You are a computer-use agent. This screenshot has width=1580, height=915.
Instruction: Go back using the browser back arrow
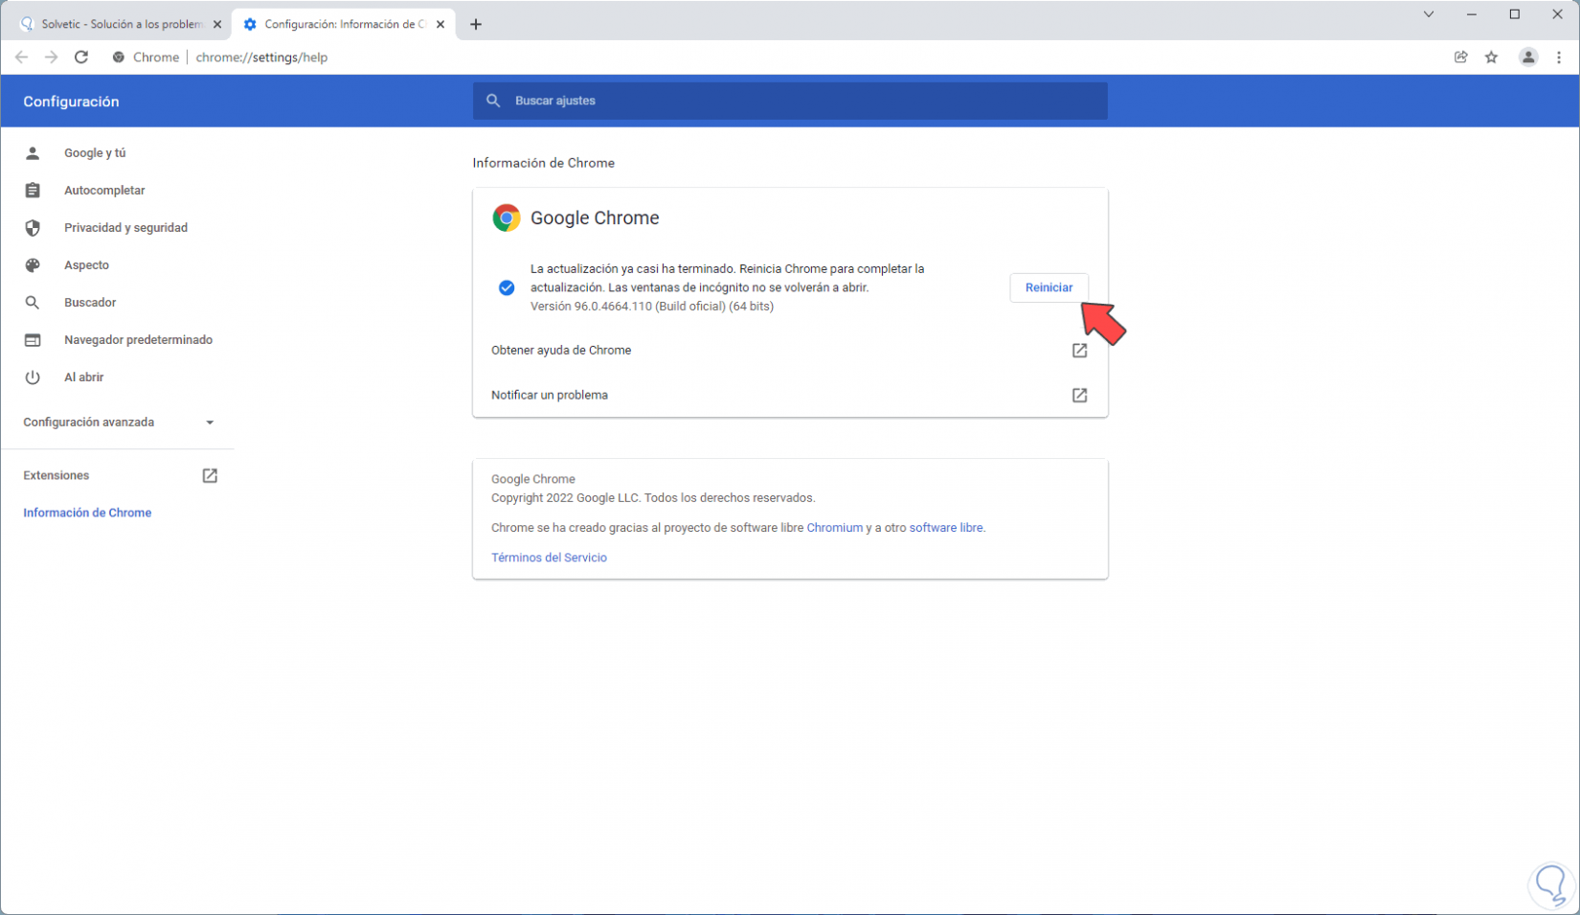tap(21, 57)
